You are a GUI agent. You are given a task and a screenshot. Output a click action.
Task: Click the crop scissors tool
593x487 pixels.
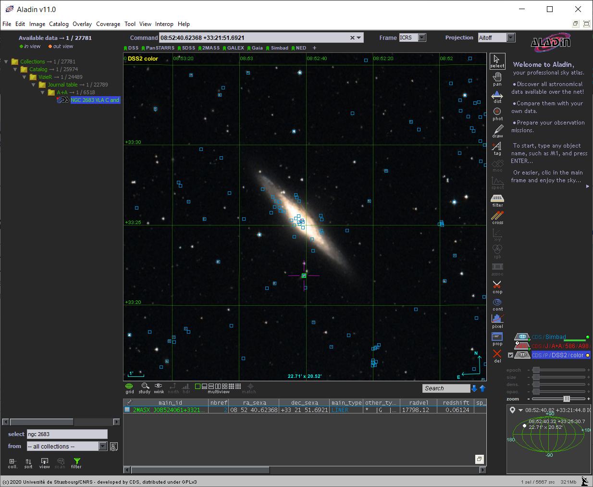tap(497, 287)
